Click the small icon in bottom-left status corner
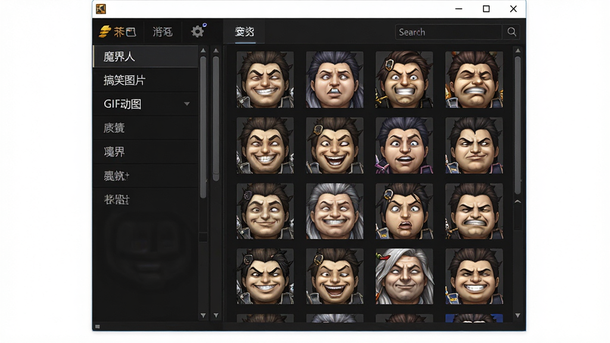Viewport: 610px width, 343px height. click(98, 327)
